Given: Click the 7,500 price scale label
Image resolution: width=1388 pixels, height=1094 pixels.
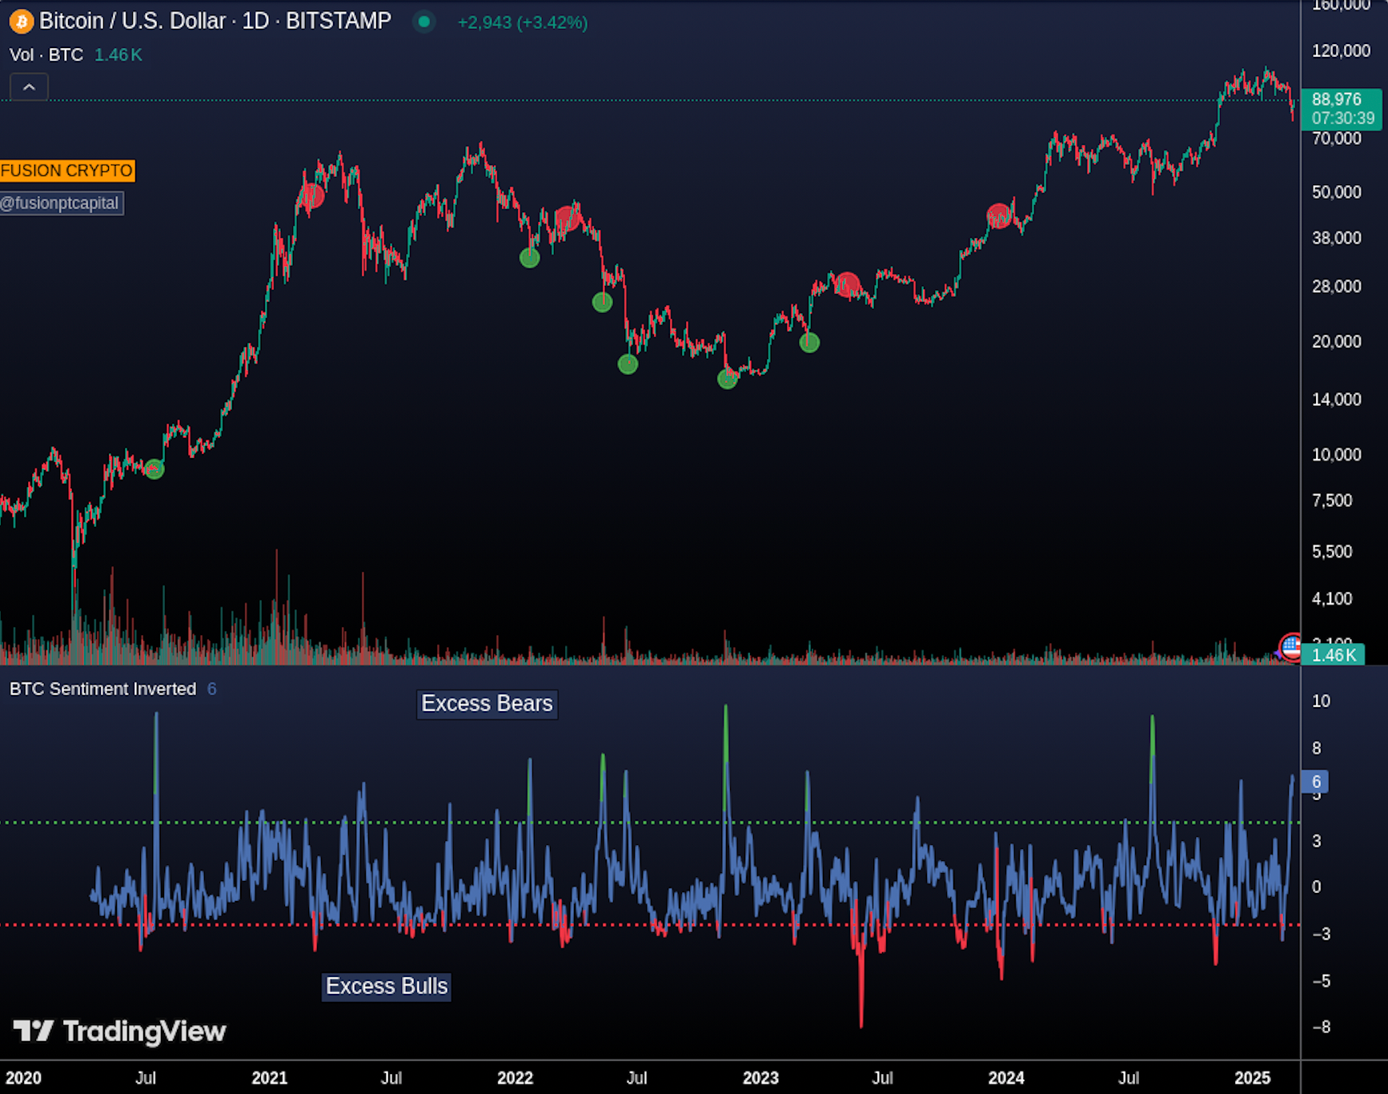Looking at the screenshot, I should [1332, 501].
